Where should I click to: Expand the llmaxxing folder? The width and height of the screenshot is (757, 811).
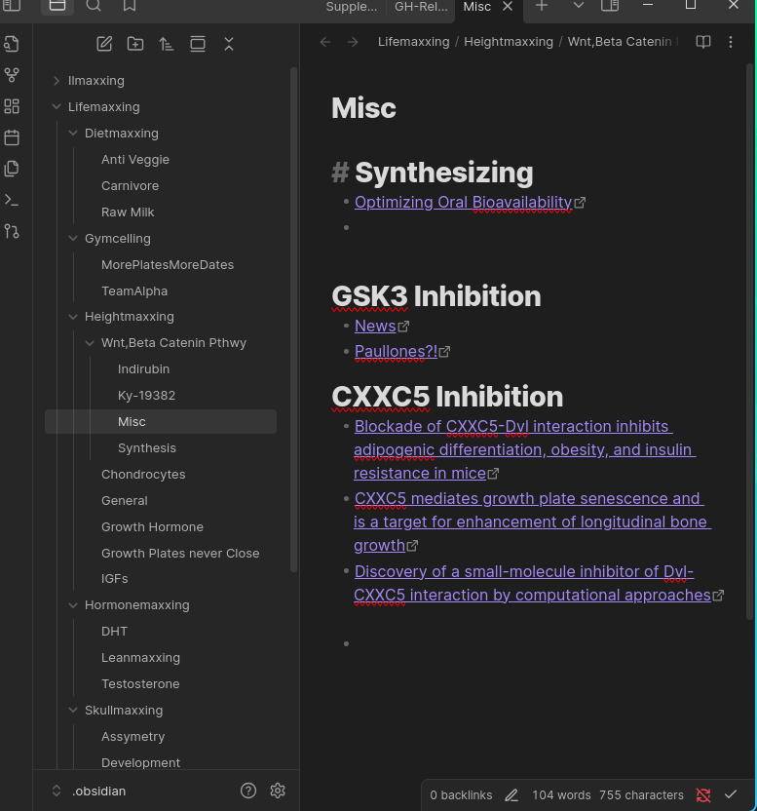coord(57,81)
